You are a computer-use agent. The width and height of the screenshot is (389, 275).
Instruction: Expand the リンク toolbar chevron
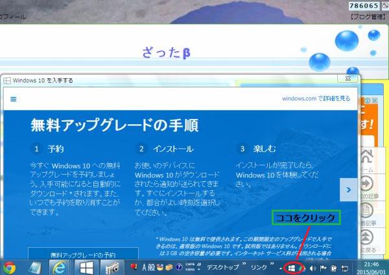272,263
